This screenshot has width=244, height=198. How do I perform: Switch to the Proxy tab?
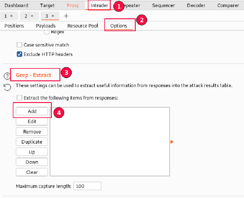(73, 5)
